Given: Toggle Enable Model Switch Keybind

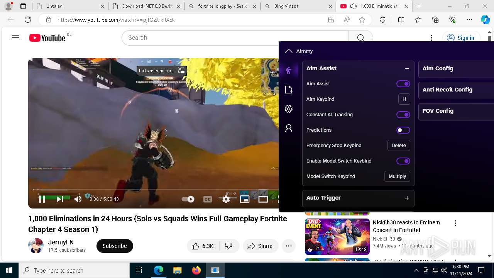Looking at the screenshot, I should point(403,161).
